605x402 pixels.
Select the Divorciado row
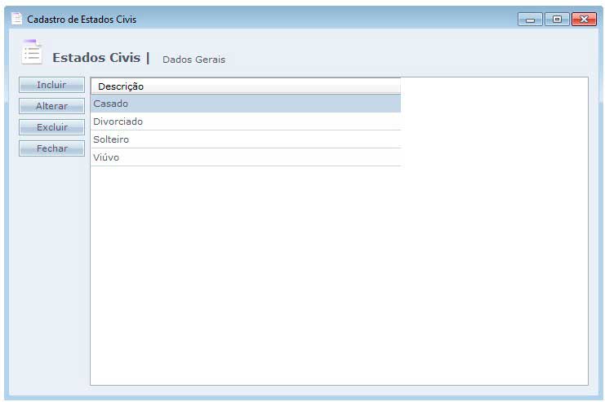(x=245, y=121)
